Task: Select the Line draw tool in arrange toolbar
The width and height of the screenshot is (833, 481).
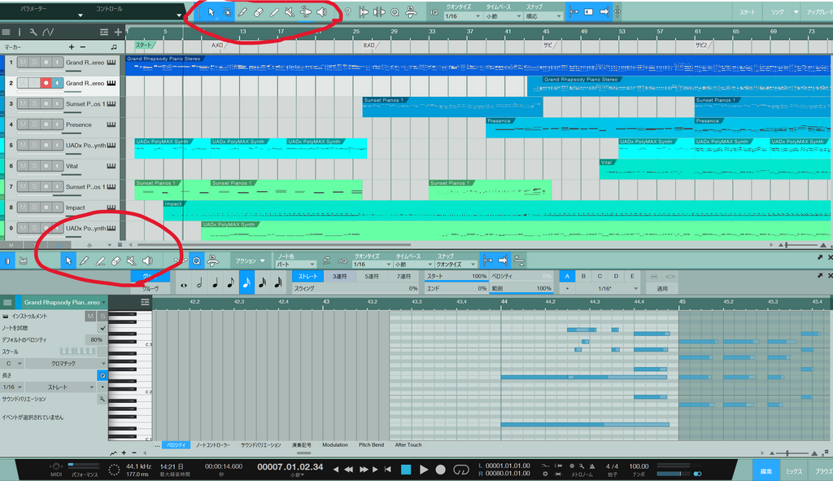Action: [274, 12]
